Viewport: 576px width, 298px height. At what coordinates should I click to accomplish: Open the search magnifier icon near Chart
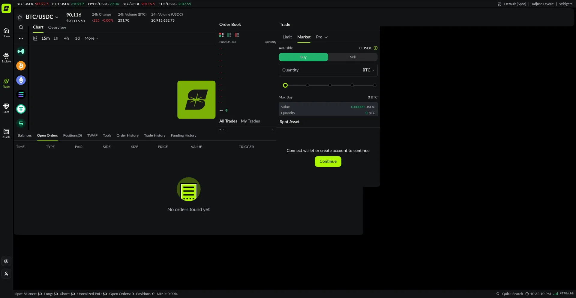(x=21, y=27)
